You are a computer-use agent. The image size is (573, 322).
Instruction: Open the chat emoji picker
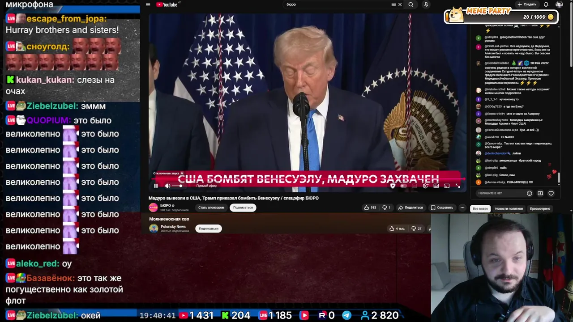[x=529, y=193]
